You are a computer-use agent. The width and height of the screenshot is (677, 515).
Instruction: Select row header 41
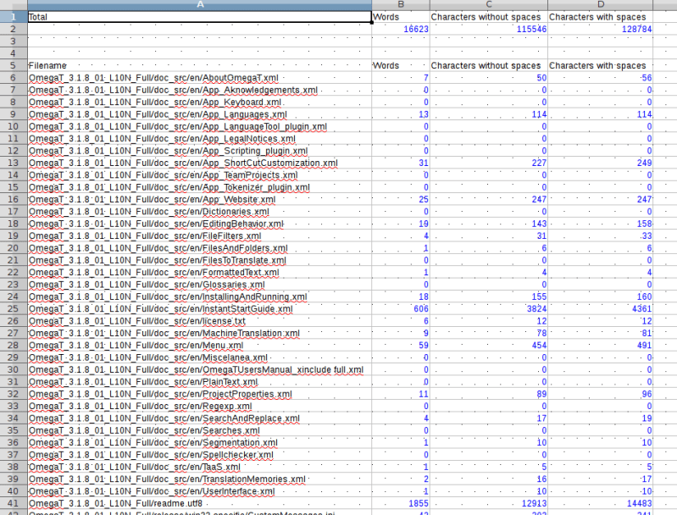pyautogui.click(x=14, y=503)
